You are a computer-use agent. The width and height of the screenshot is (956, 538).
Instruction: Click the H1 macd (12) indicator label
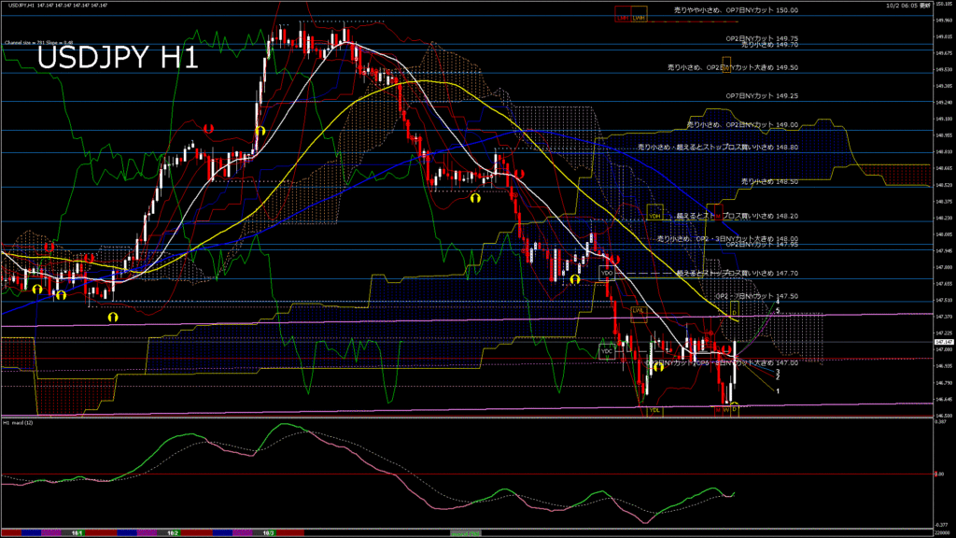[x=20, y=422]
